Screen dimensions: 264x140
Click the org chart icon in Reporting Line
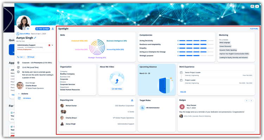pos(132,100)
